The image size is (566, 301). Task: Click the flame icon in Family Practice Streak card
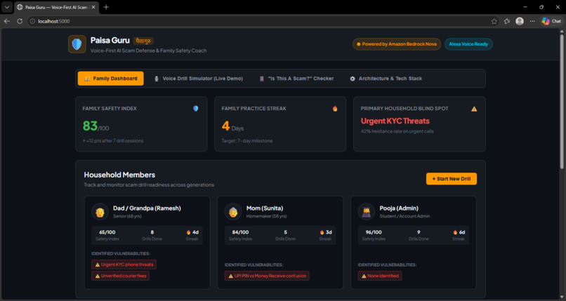[x=335, y=109]
